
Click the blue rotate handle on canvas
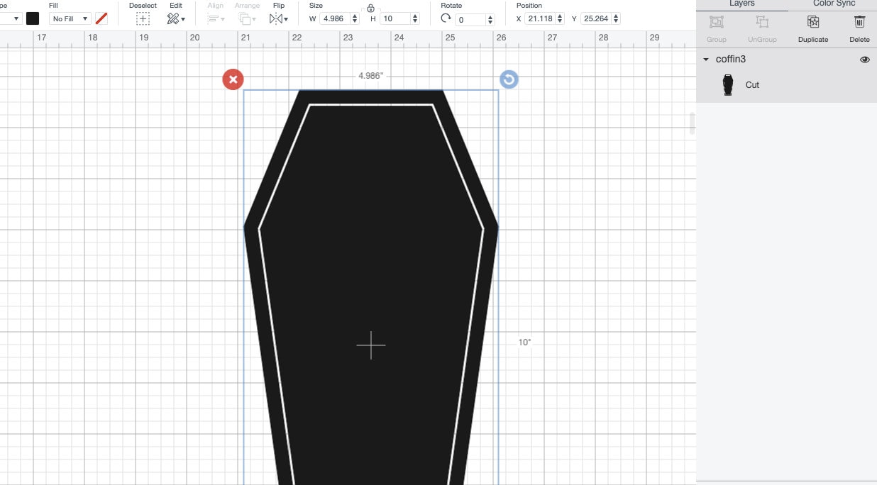(x=509, y=79)
